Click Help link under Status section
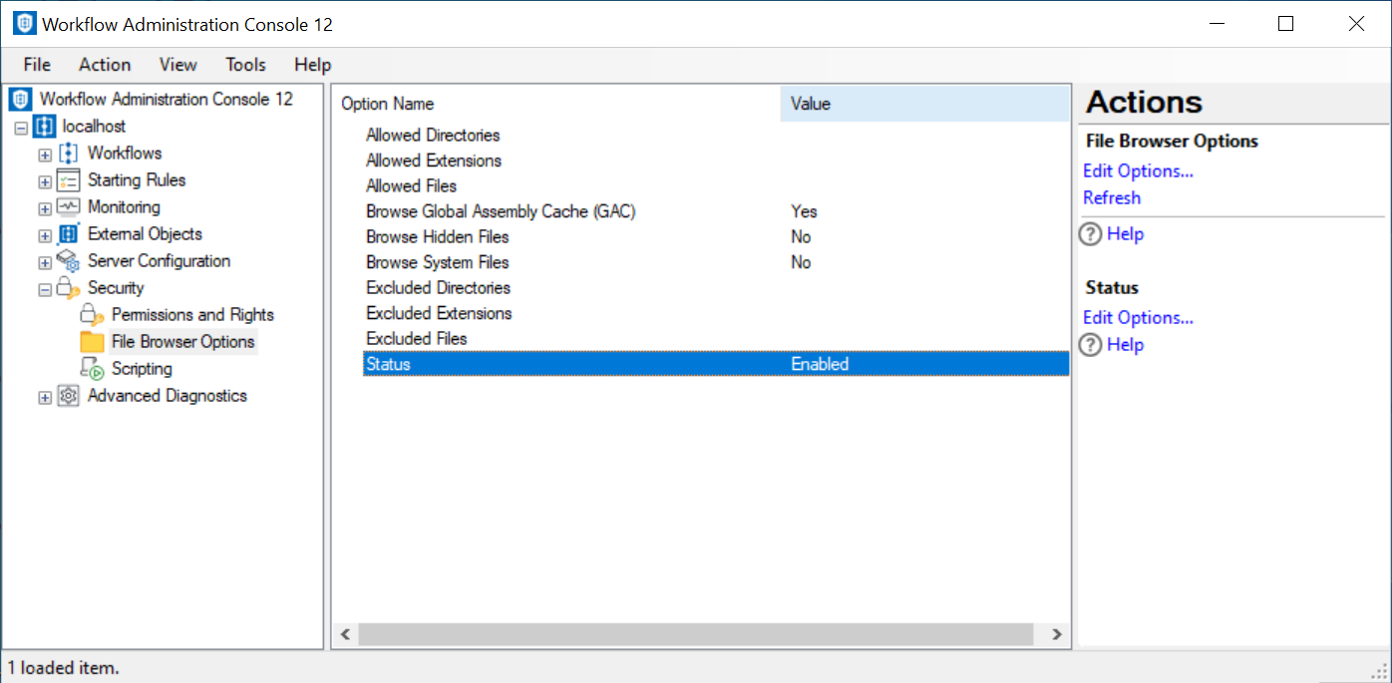 pyautogui.click(x=1125, y=345)
